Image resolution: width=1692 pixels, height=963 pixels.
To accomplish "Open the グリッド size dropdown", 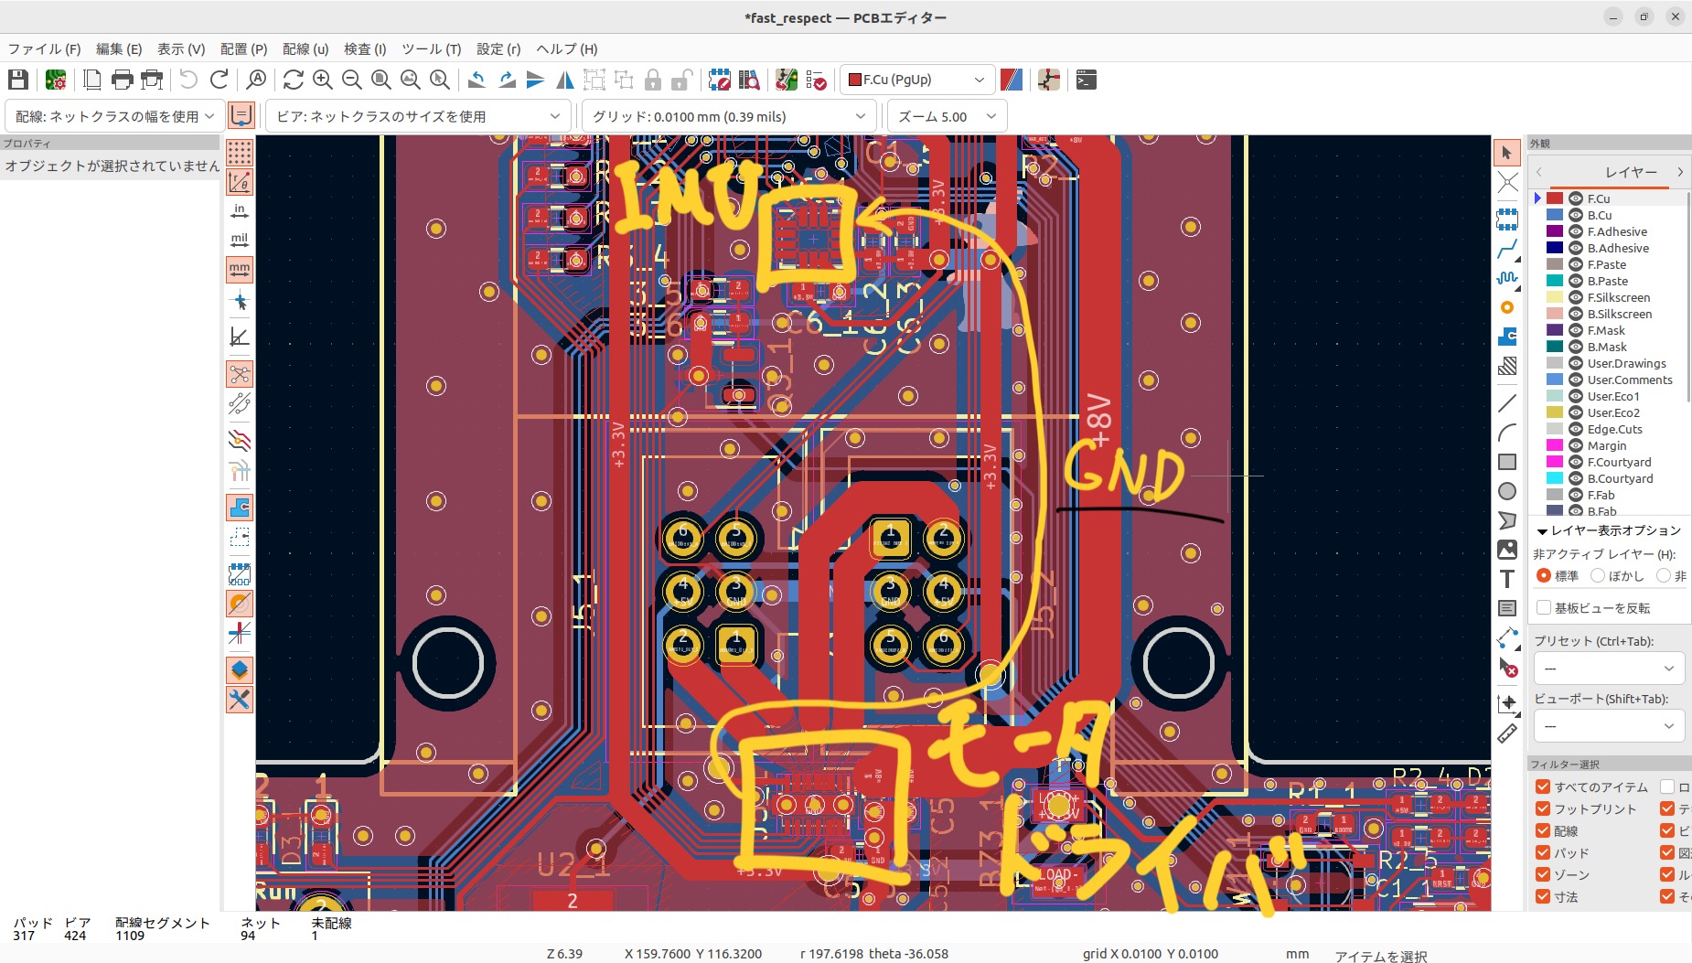I will pyautogui.click(x=728, y=116).
